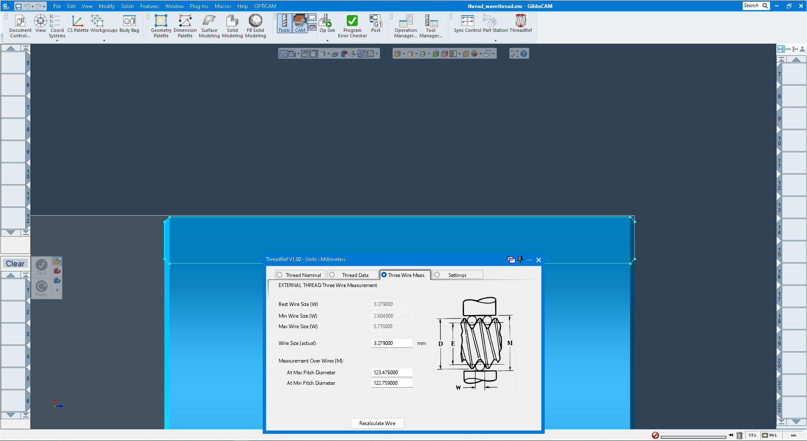Image resolution: width=807 pixels, height=441 pixels.
Task: Click the Post G1 icon
Action: [x=375, y=23]
